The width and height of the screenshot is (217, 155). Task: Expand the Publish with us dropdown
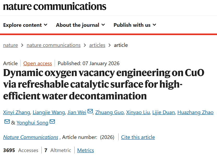(x=135, y=25)
